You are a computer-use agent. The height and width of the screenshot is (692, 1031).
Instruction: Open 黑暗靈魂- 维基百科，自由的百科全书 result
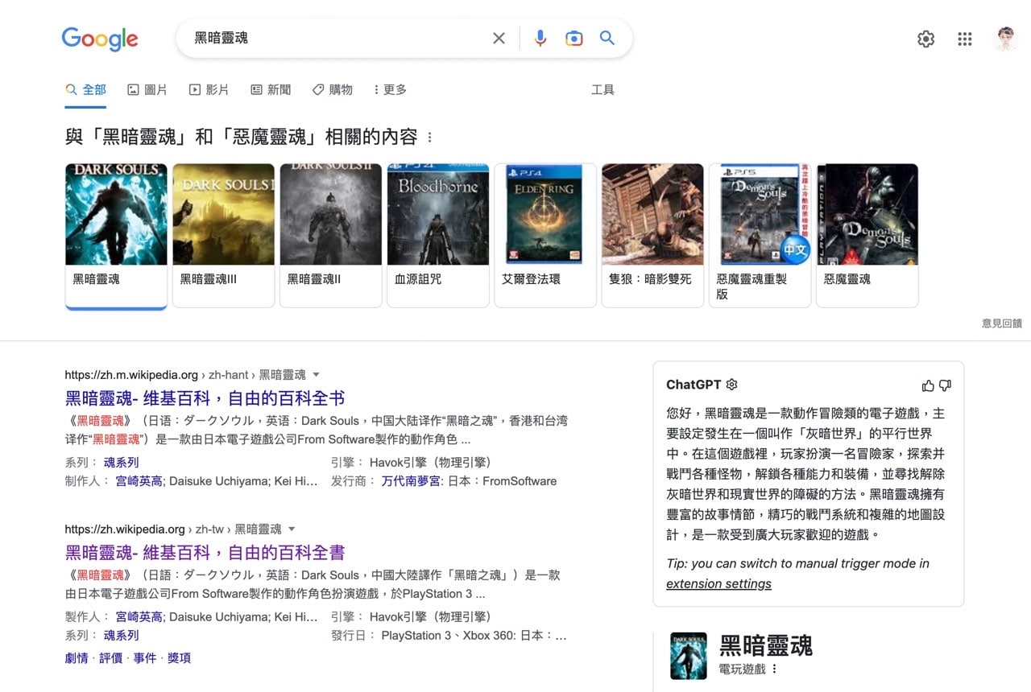point(205,397)
